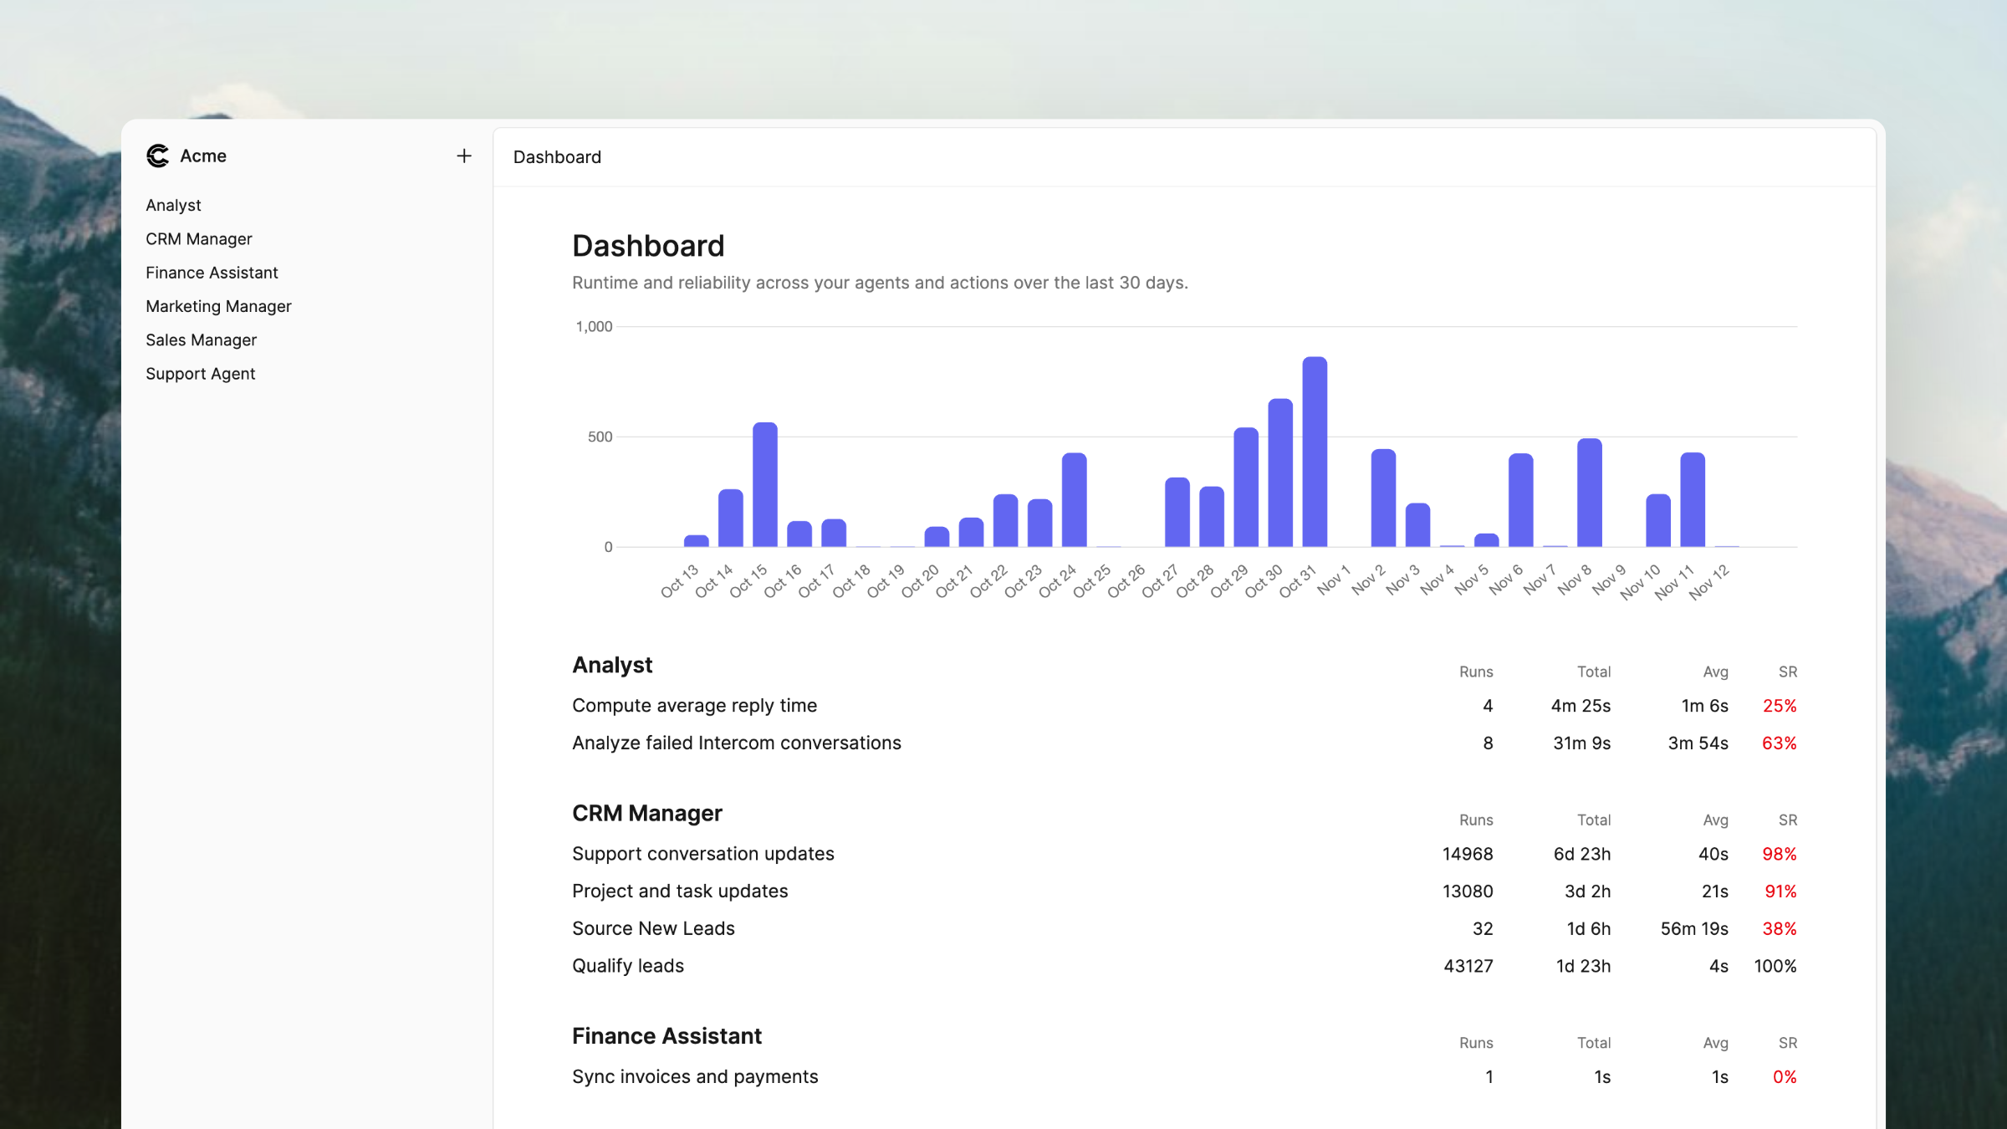Open Compute average reply time action
This screenshot has width=2007, height=1129.
pyautogui.click(x=694, y=706)
